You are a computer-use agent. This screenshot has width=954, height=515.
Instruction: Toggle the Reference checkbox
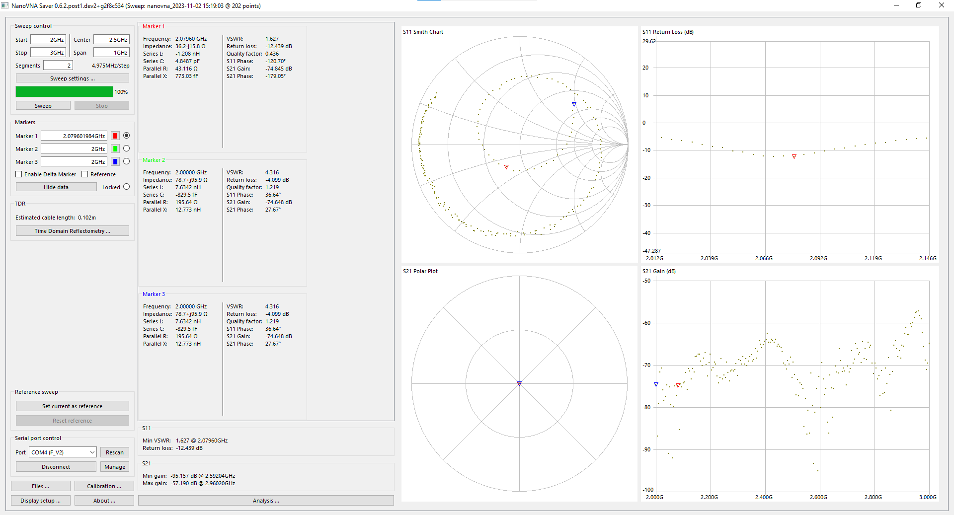click(85, 174)
